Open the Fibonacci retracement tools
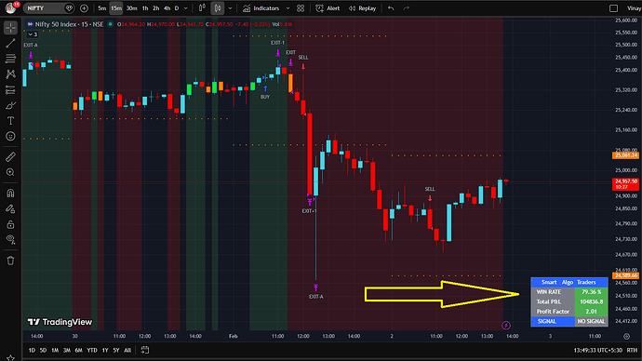The height and width of the screenshot is (361, 642). click(10, 59)
